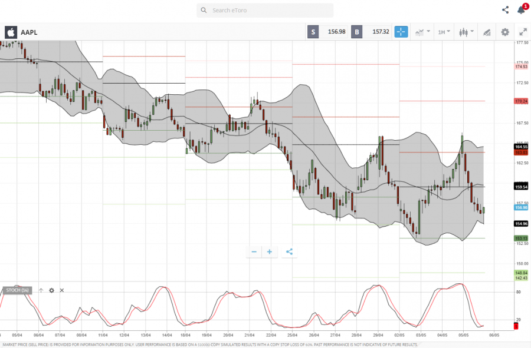Open STOCH indicator settings gear
The image size is (531, 348).
pos(51,290)
